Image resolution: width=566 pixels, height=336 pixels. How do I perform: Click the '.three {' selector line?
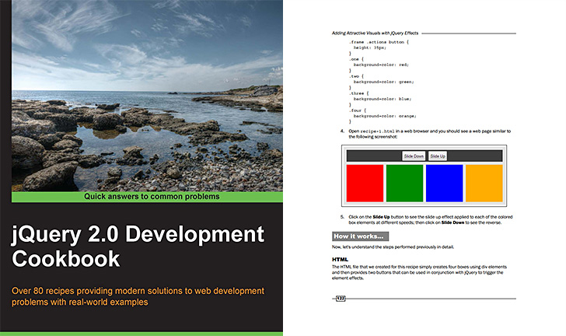point(358,93)
